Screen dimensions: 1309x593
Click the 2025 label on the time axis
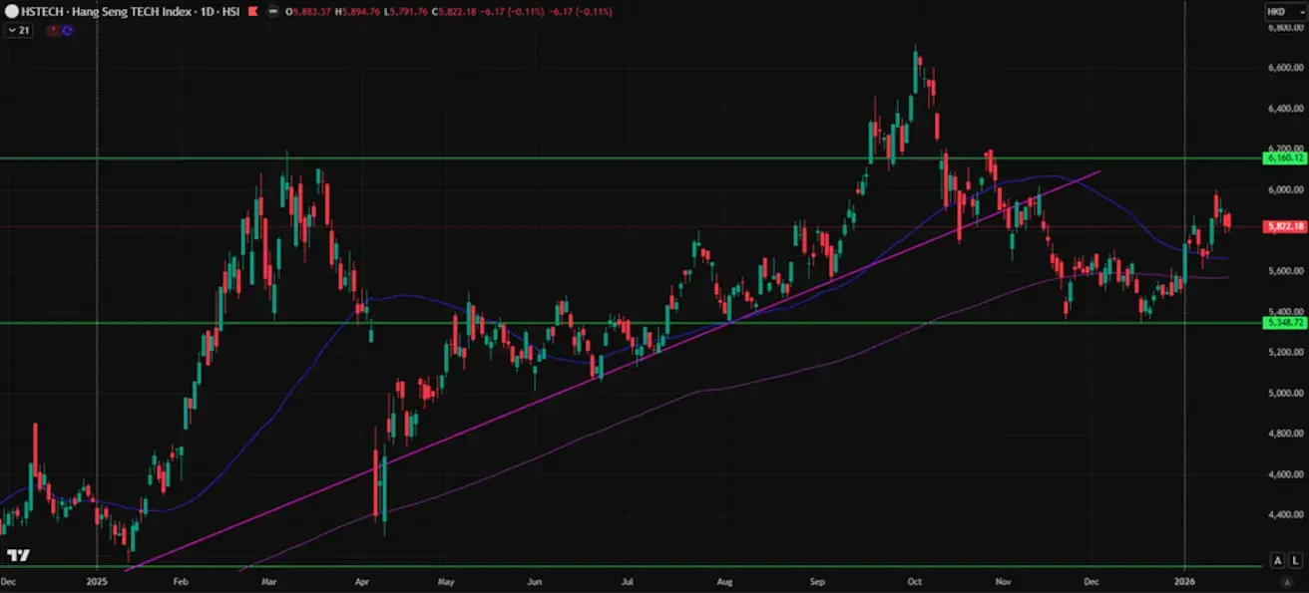point(96,580)
